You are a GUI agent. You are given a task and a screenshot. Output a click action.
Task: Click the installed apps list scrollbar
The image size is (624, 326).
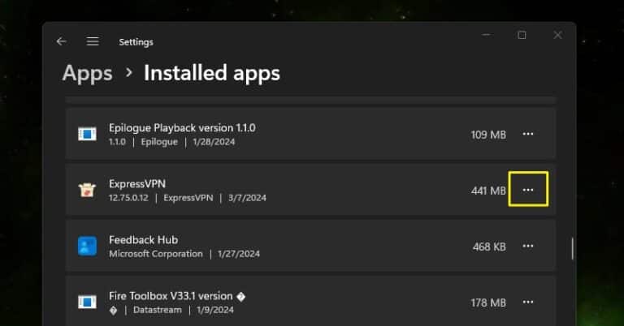pos(572,248)
